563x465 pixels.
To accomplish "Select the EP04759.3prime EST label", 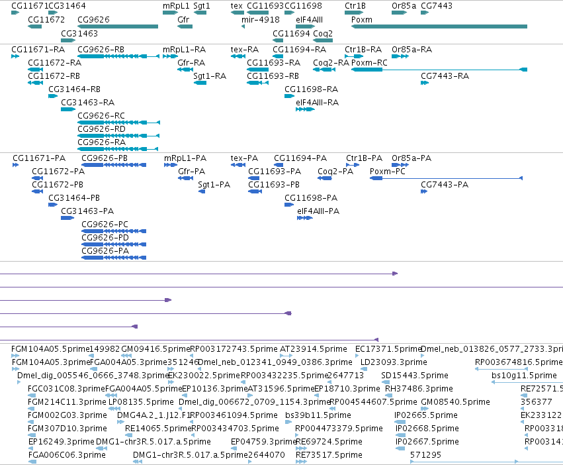I will tap(263, 442).
